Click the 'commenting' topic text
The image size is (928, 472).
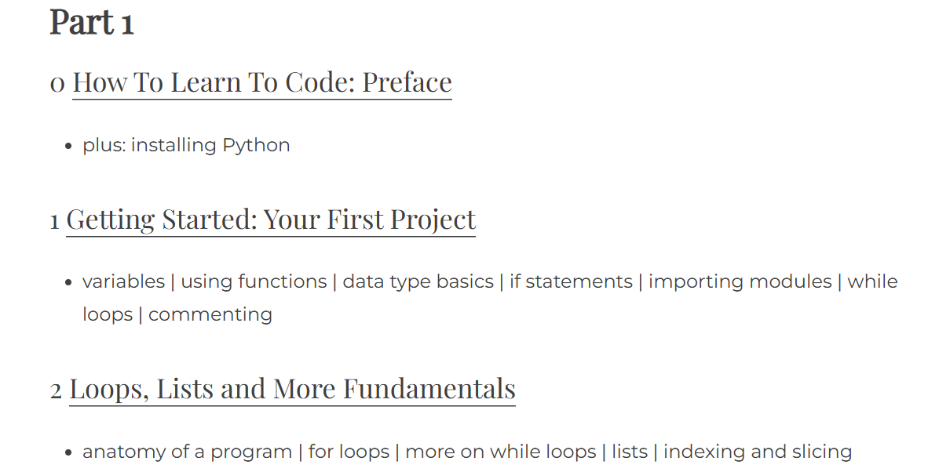point(210,315)
